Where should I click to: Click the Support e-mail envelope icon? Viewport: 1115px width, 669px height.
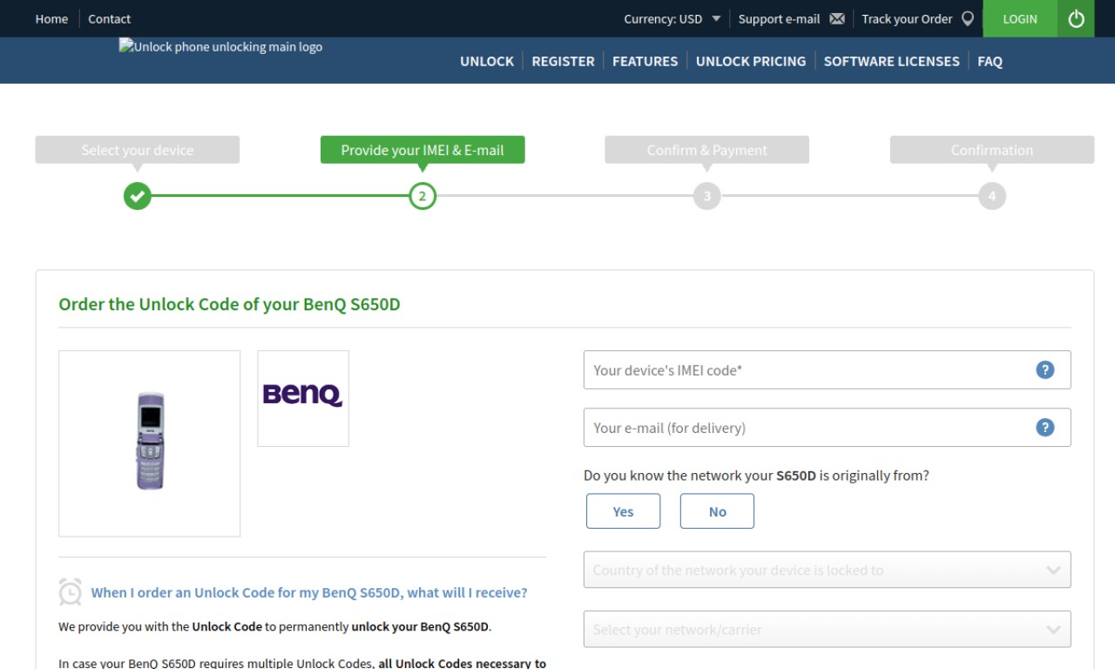coord(837,19)
